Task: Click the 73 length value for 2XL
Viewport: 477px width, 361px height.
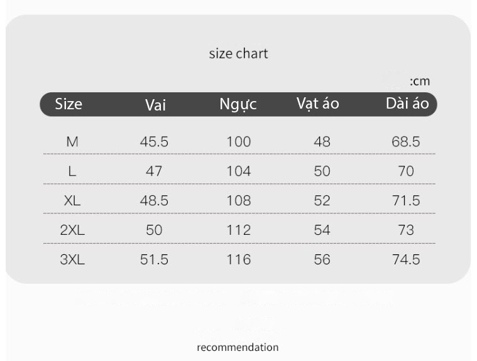Action: click(406, 230)
